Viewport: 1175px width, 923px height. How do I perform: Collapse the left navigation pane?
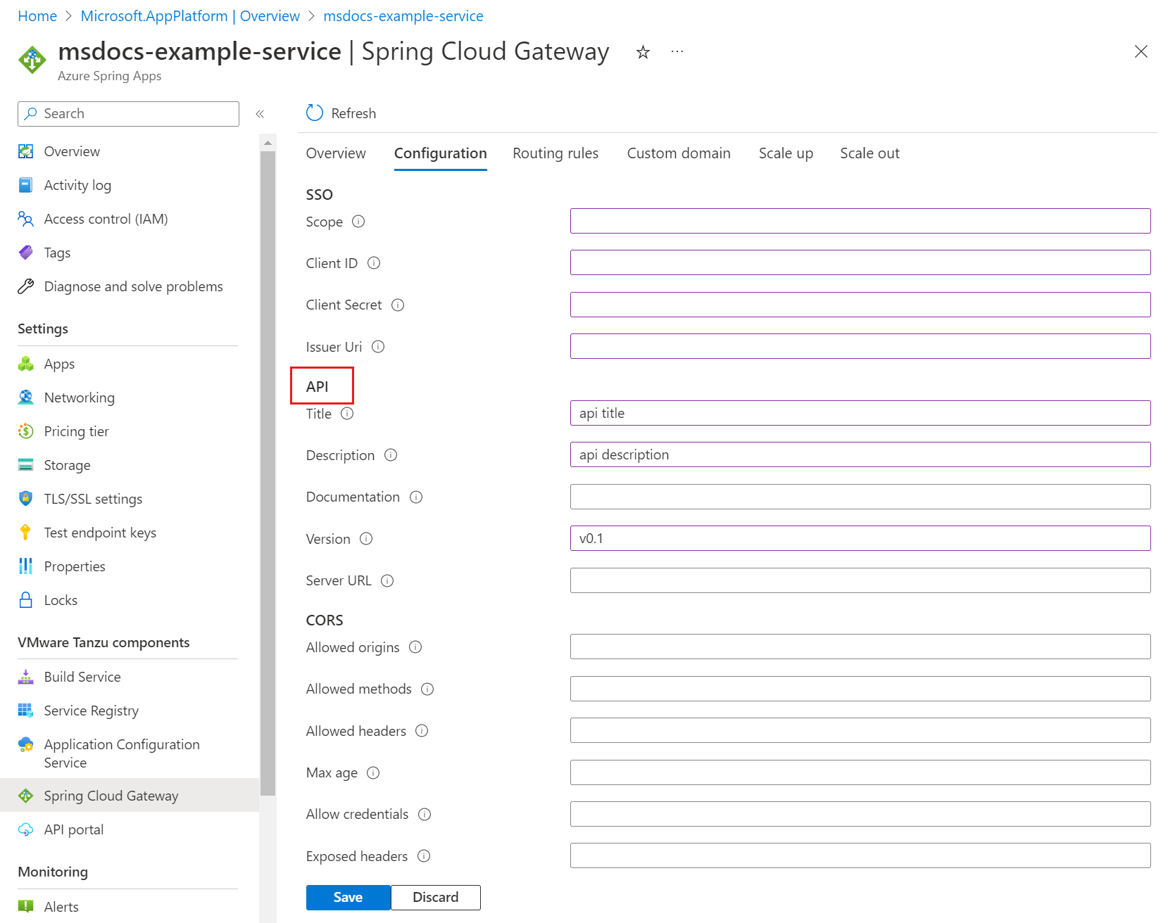[260, 113]
